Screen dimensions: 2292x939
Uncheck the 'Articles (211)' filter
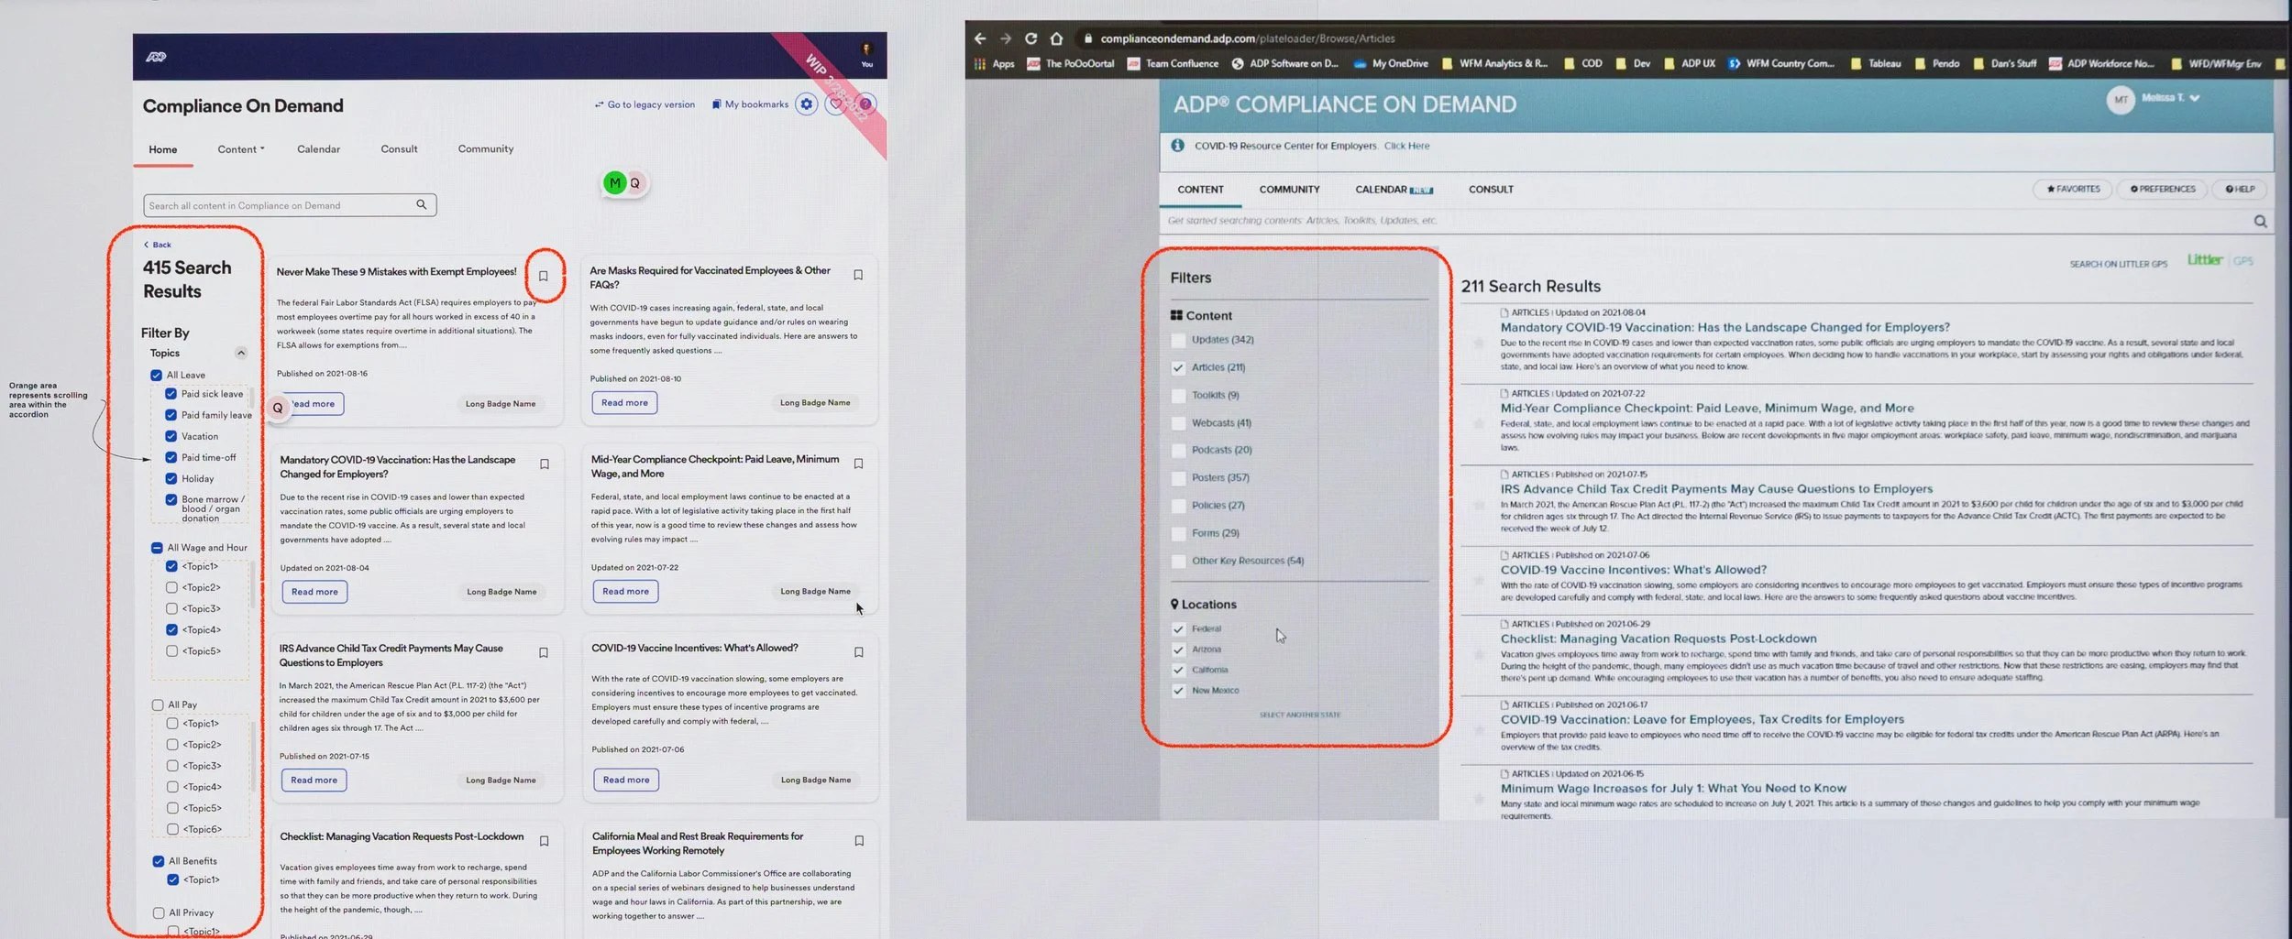pos(1178,368)
